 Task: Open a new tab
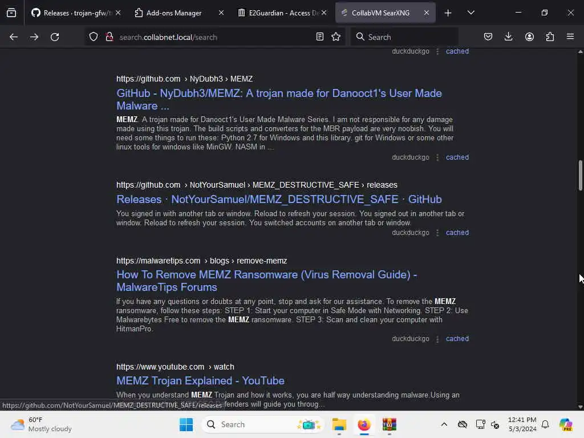click(x=448, y=13)
